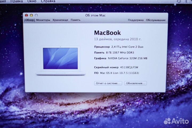
Task: Open the Обзор tab
Action: tap(30, 20)
